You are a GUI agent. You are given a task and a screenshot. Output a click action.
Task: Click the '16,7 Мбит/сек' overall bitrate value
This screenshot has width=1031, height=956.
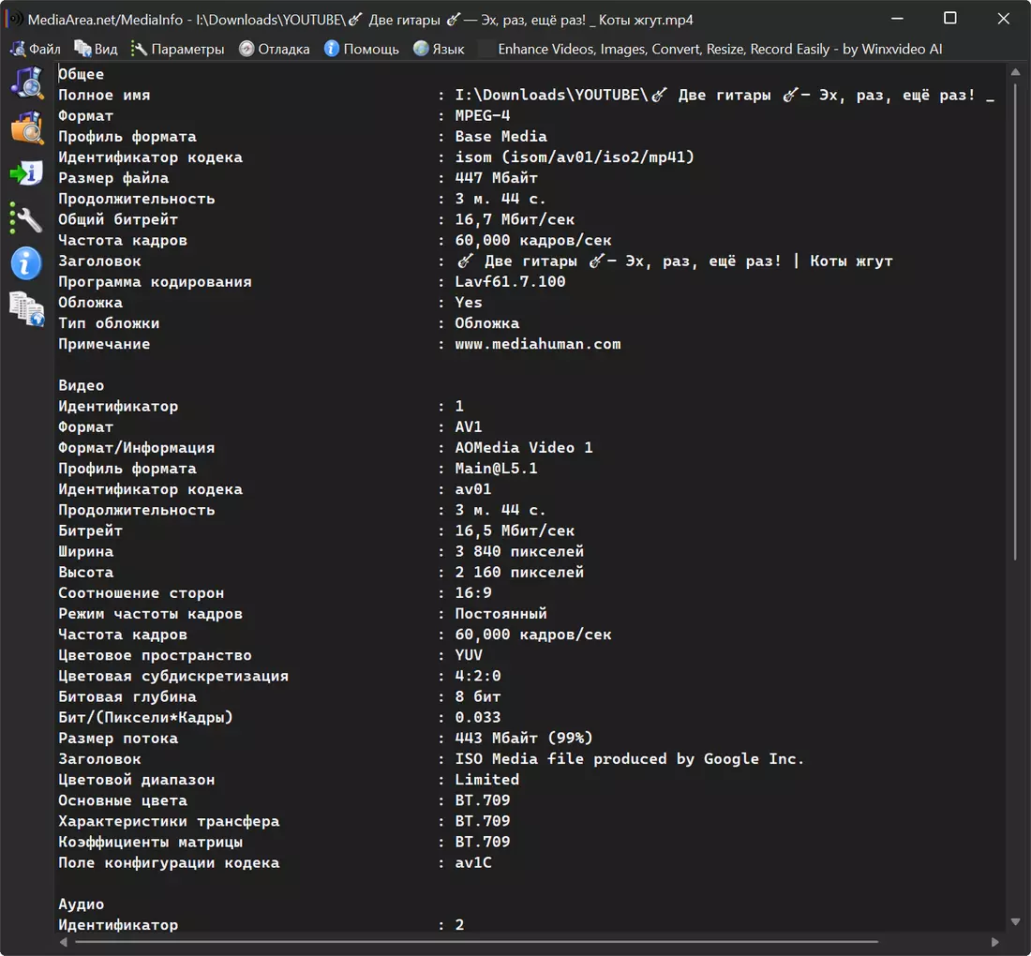click(515, 219)
